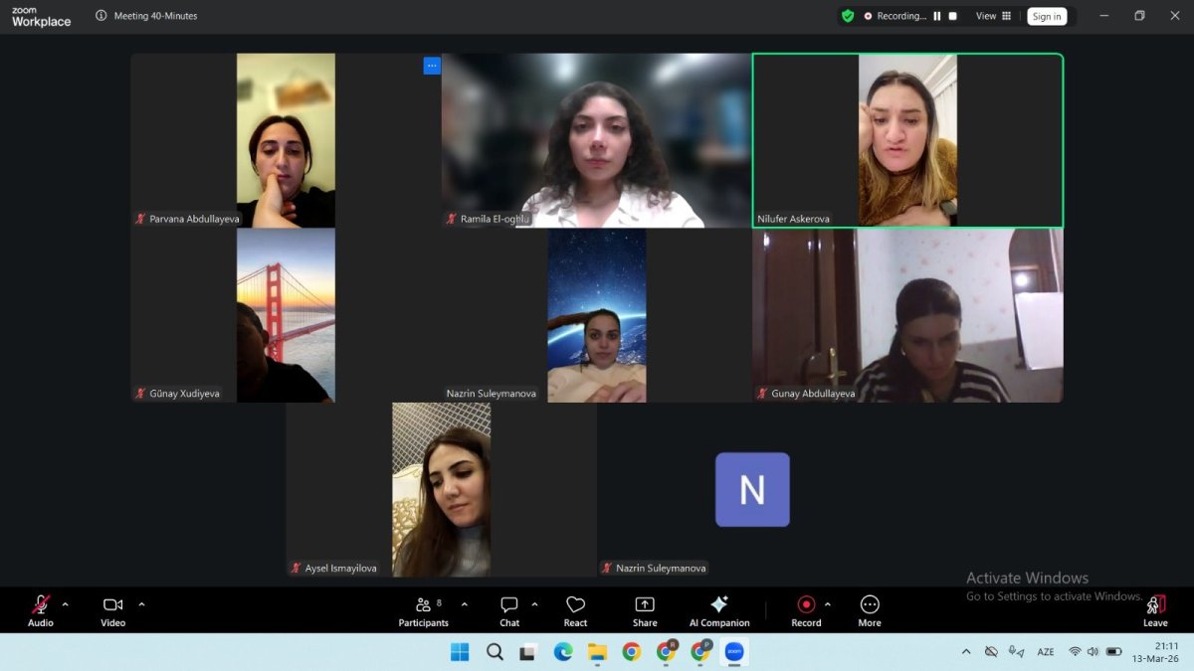
Task: Select Ramila El-oghlu's video tile
Action: pyautogui.click(x=597, y=140)
